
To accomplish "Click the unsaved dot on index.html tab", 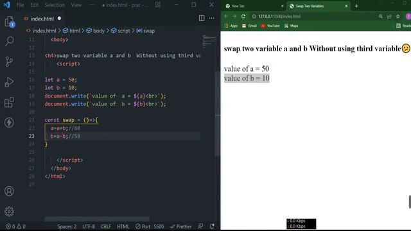I will [x=59, y=19].
